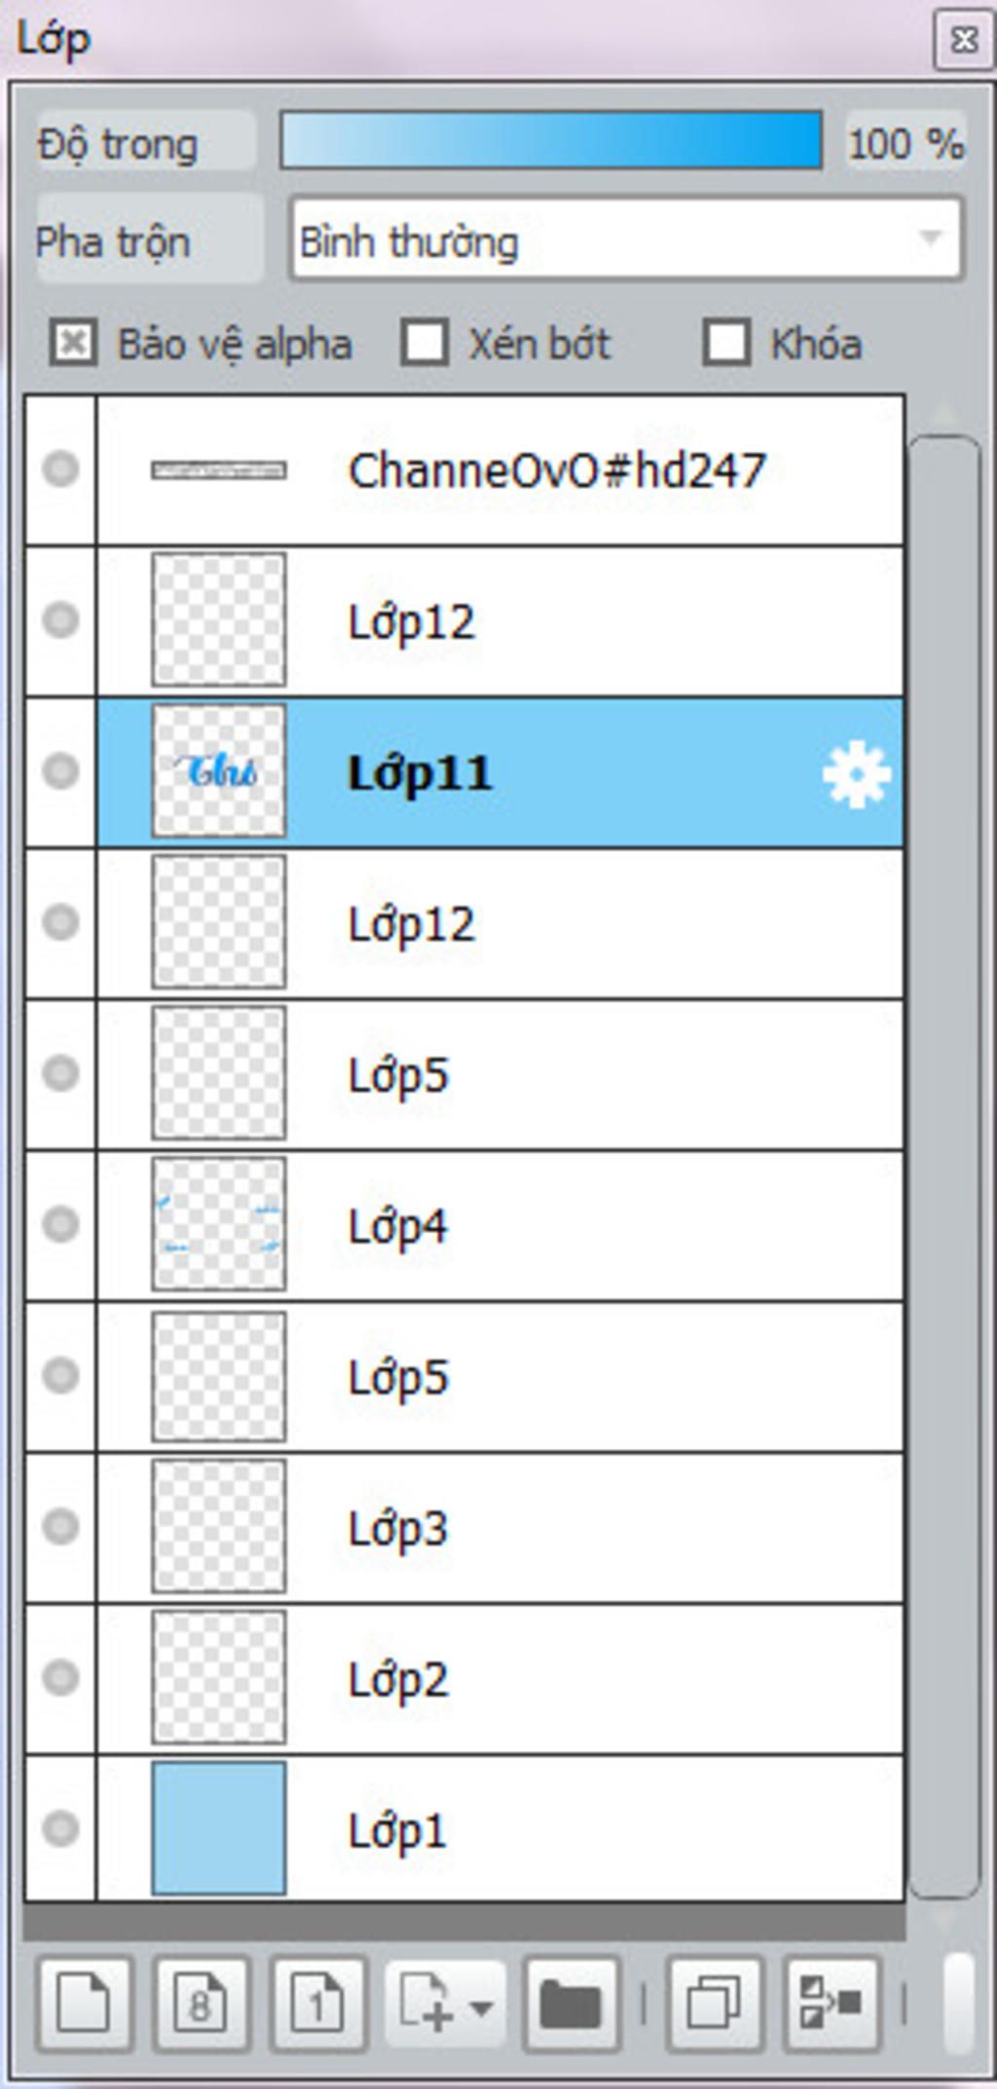Close the Lớp panel
Viewport: 997px width, 2089px height.
click(964, 40)
